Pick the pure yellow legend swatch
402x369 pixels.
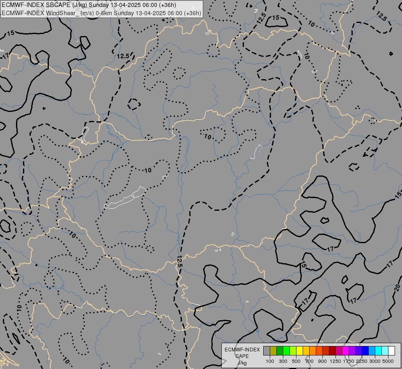[299, 351]
